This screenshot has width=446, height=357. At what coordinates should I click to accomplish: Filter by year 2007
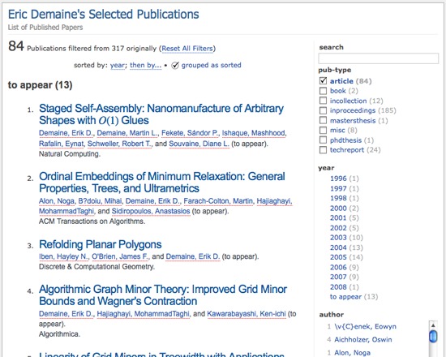[x=338, y=277]
